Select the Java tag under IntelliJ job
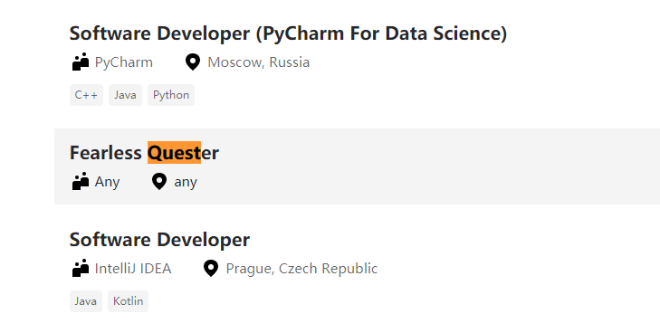 pyautogui.click(x=86, y=301)
